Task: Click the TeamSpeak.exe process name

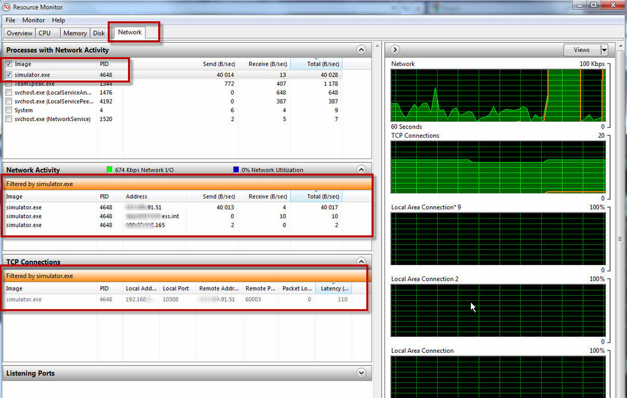Action: click(x=34, y=84)
